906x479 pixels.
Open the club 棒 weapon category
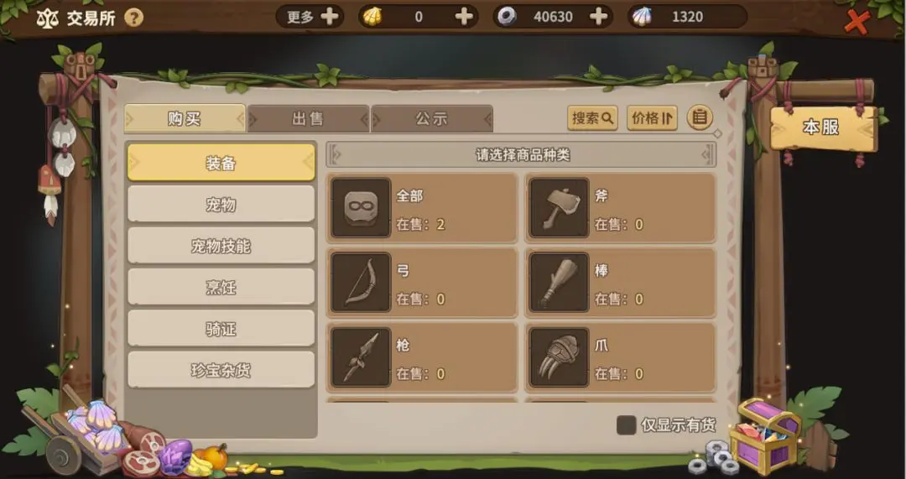click(x=620, y=283)
